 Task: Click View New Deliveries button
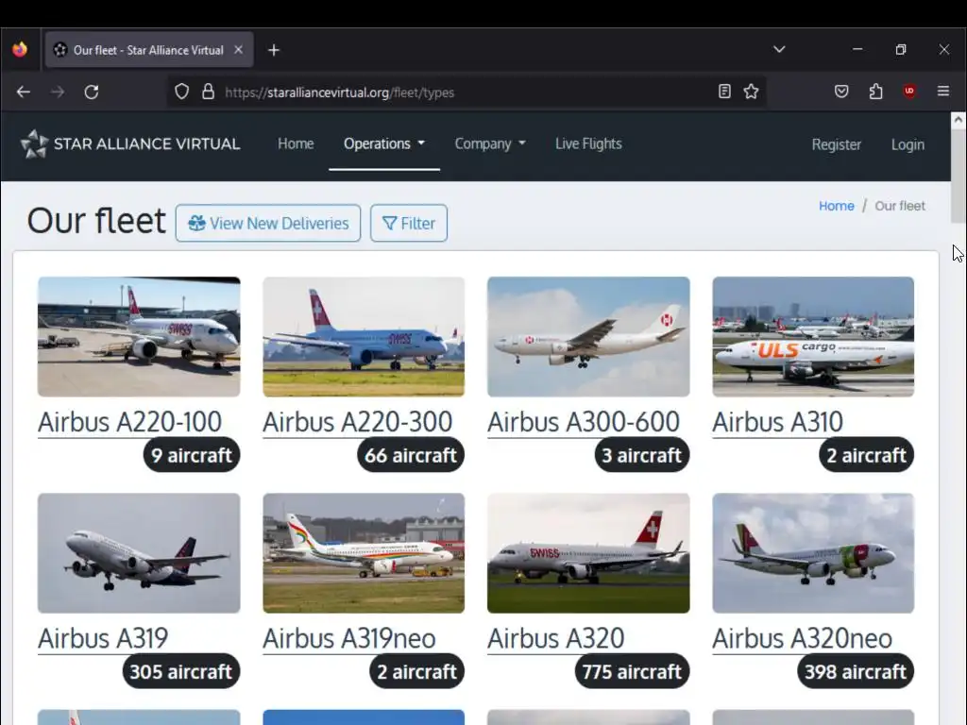pyautogui.click(x=267, y=223)
